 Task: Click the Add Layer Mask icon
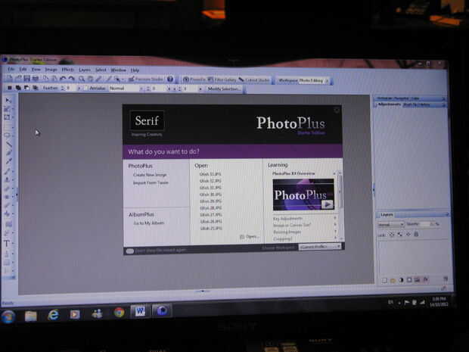[409, 279]
